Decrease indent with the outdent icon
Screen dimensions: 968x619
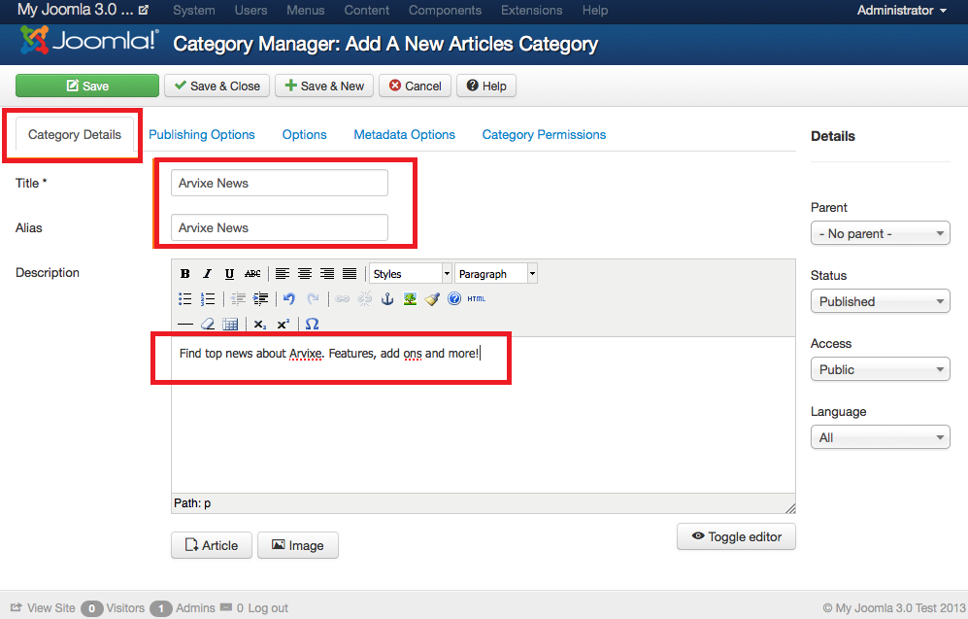[238, 299]
